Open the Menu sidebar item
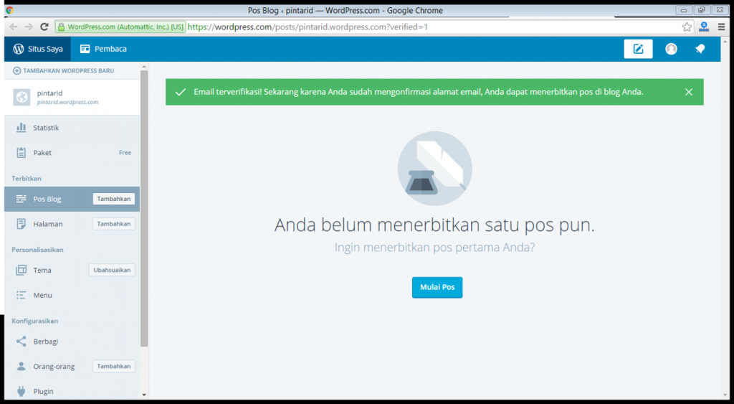 point(72,295)
